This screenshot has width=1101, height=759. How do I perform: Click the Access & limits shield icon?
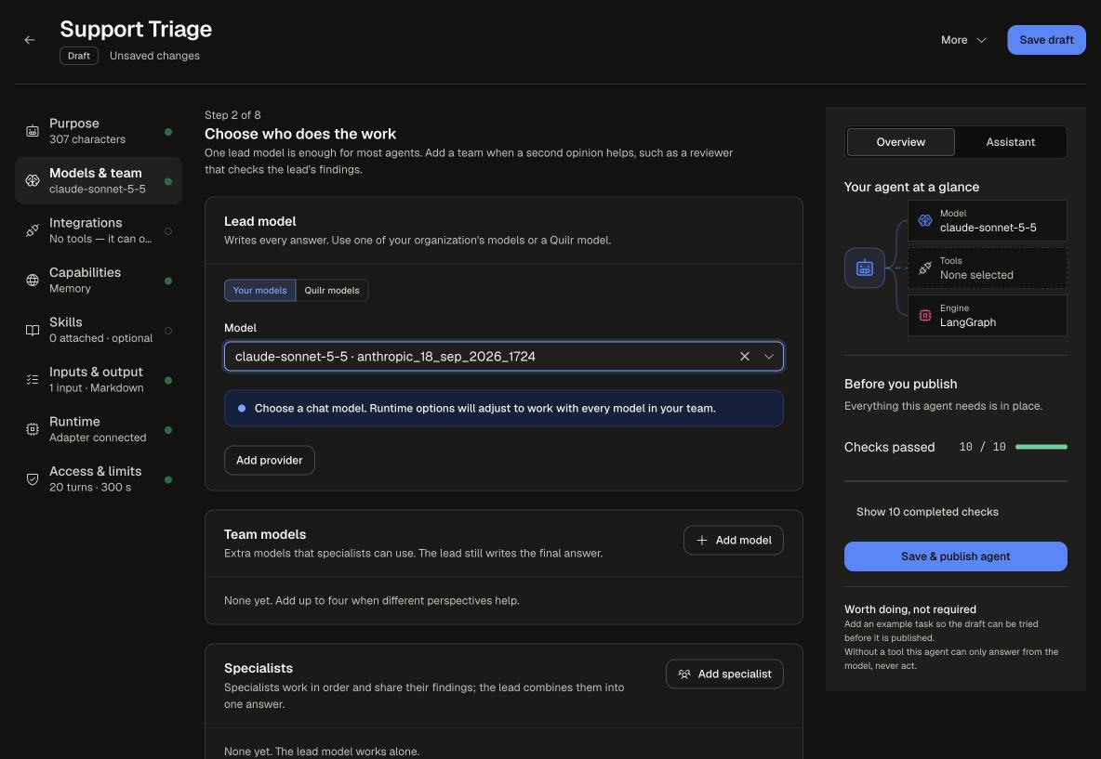[x=33, y=479]
